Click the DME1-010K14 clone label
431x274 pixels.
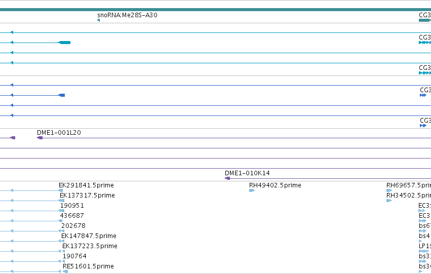point(247,173)
